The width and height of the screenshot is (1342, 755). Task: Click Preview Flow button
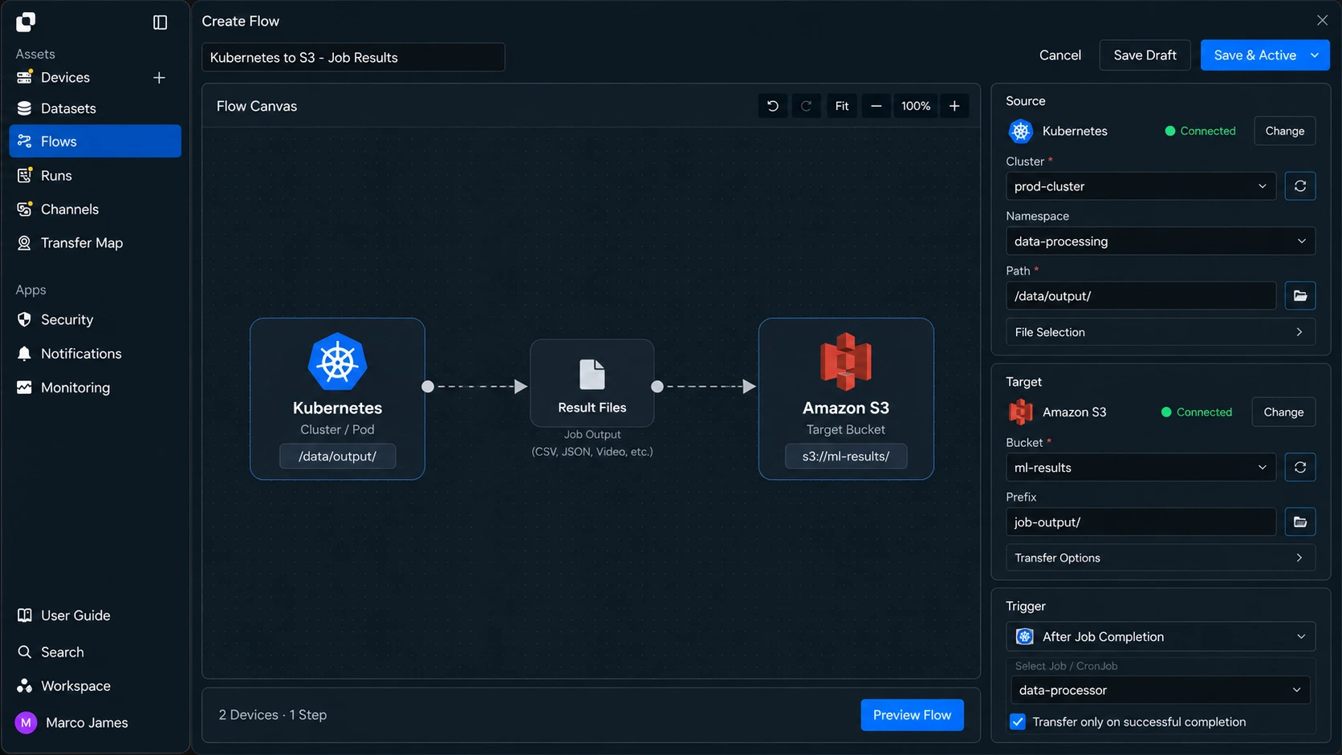912,715
